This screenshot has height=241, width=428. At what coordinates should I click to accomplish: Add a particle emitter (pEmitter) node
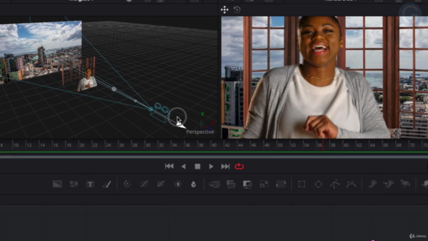click(372, 184)
